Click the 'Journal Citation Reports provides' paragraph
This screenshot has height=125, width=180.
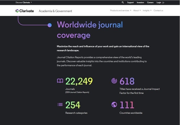pyautogui.click(x=102, y=61)
